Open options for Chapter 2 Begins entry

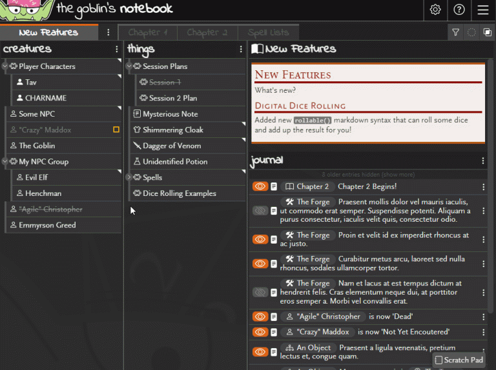click(x=483, y=187)
